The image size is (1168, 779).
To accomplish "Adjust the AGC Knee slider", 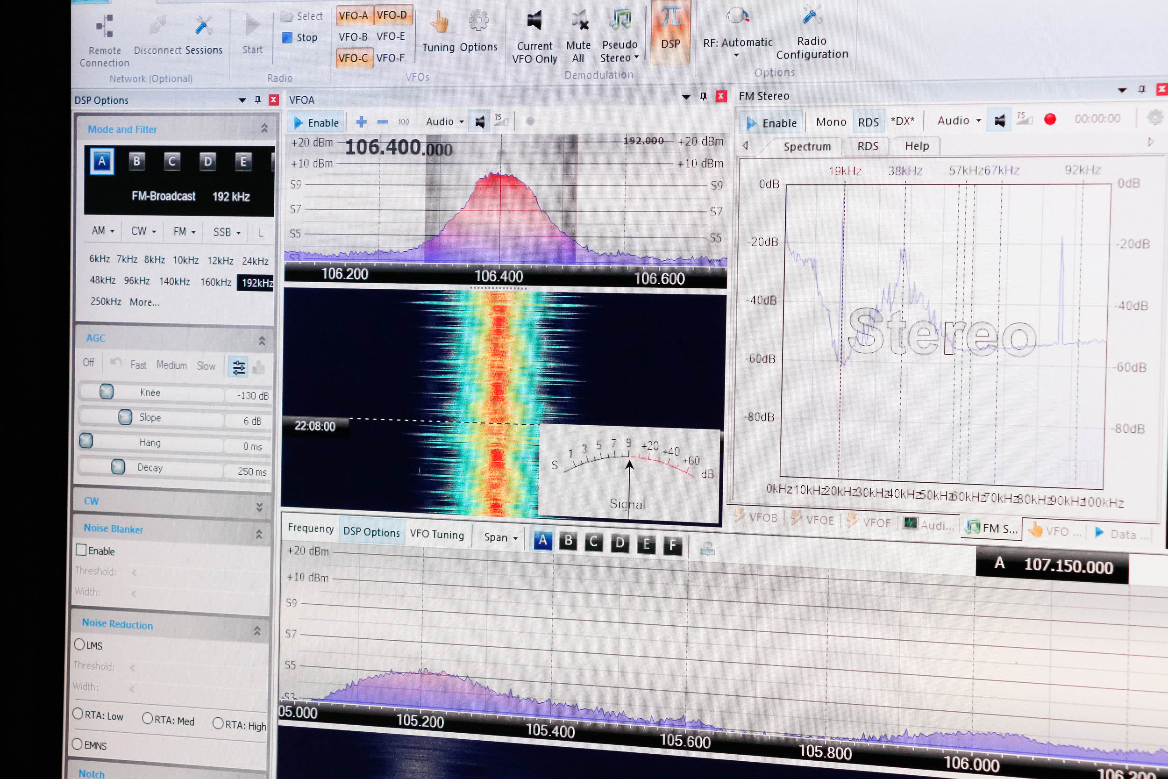I will coord(151,393).
